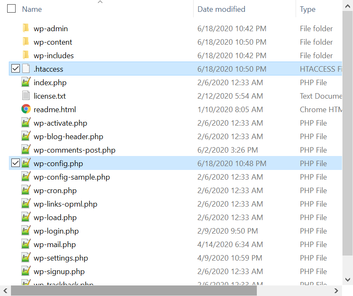Select the wp-mail.php file name
353x296 pixels.
(55, 245)
